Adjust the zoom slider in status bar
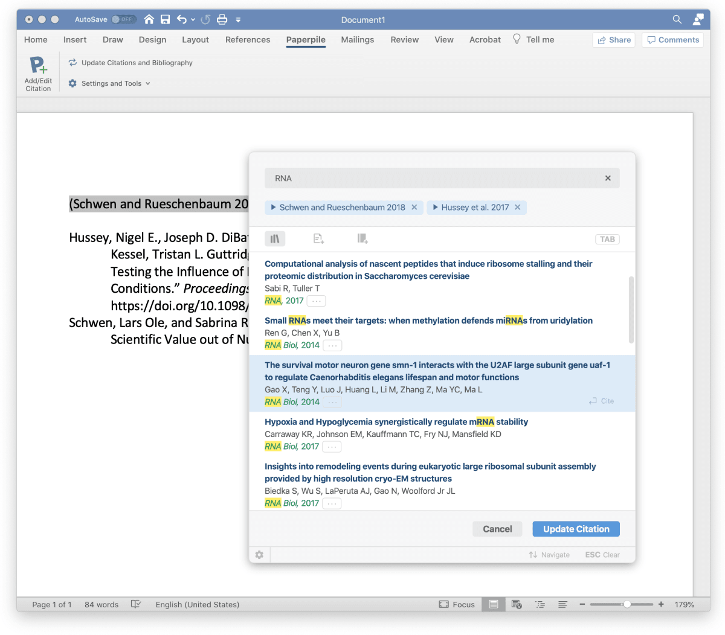 pyautogui.click(x=627, y=604)
